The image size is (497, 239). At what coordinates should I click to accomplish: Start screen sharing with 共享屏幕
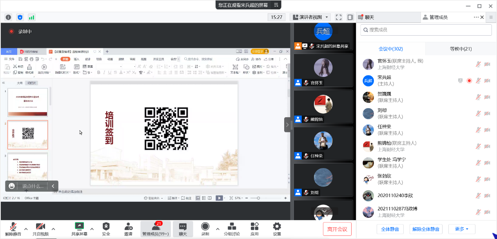(x=79, y=229)
